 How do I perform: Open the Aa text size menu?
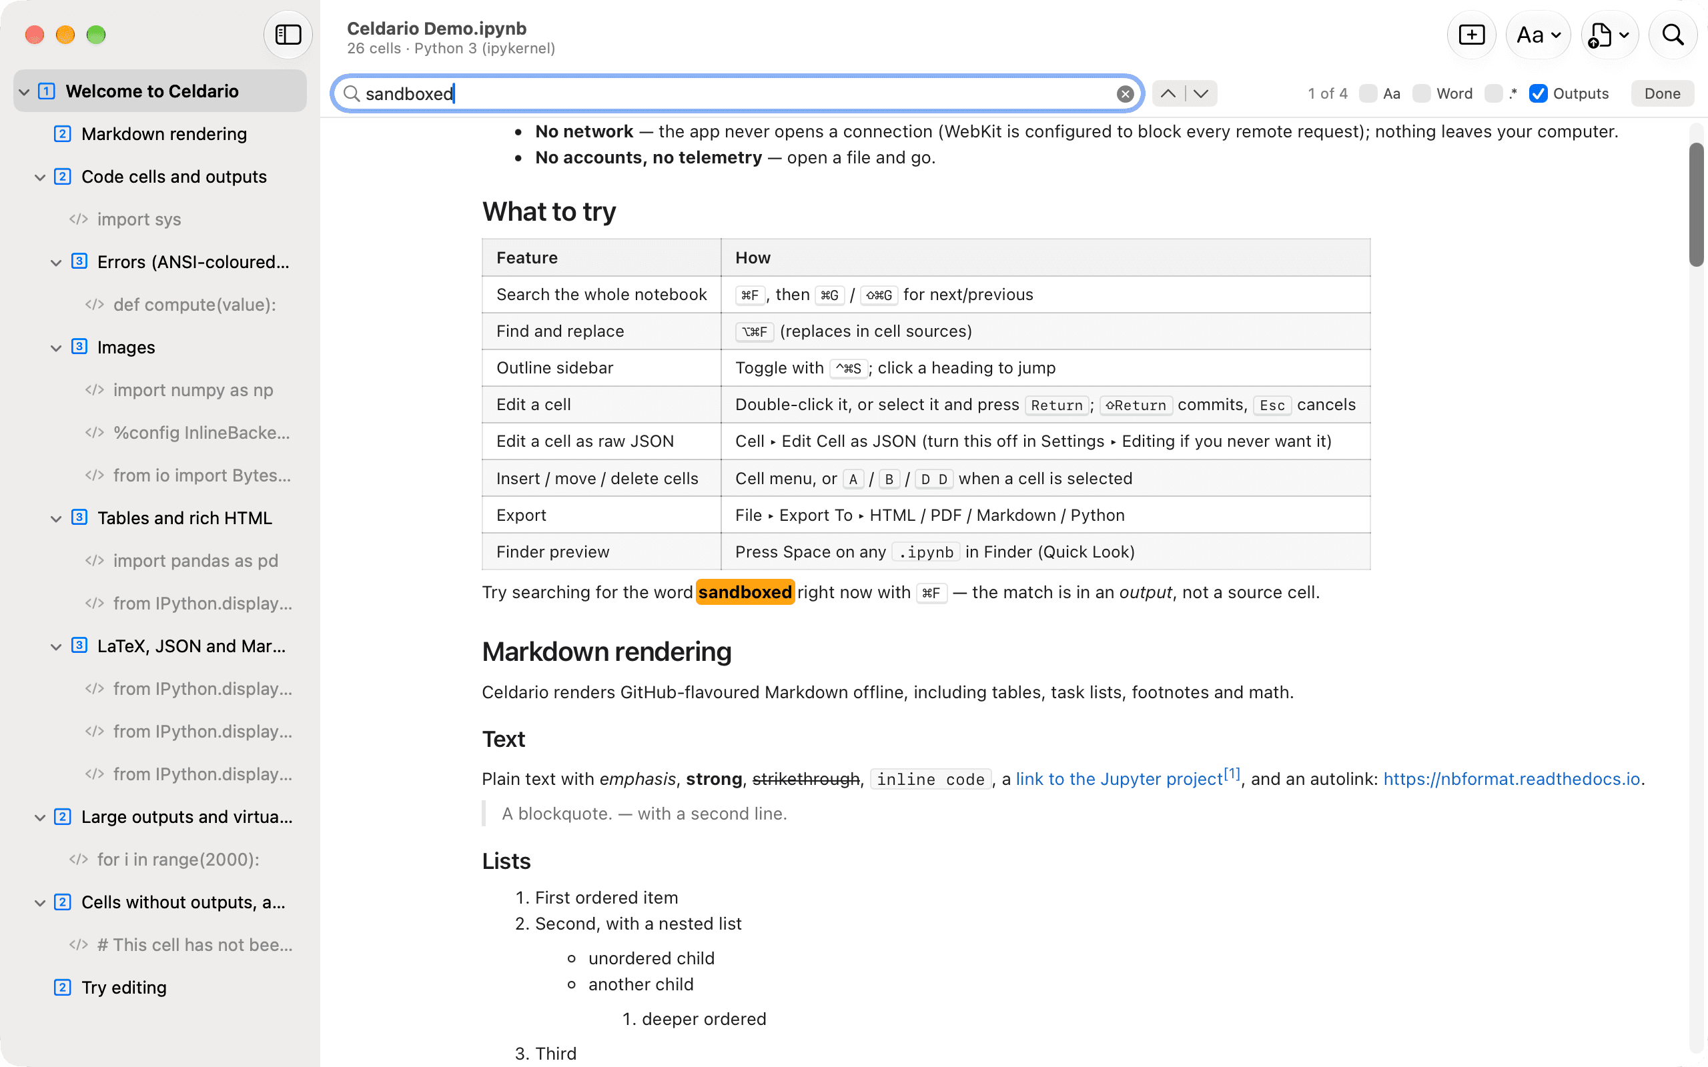click(x=1538, y=35)
